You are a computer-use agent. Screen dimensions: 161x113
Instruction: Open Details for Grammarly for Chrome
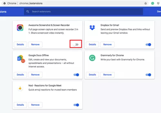[92, 75]
